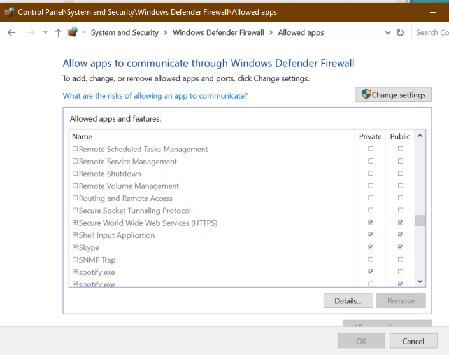This screenshot has height=355, width=449.
Task: Refresh the Allowed apps page
Action: pos(401,32)
